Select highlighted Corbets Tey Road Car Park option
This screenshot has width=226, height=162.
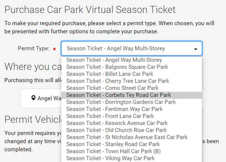(x=132, y=95)
